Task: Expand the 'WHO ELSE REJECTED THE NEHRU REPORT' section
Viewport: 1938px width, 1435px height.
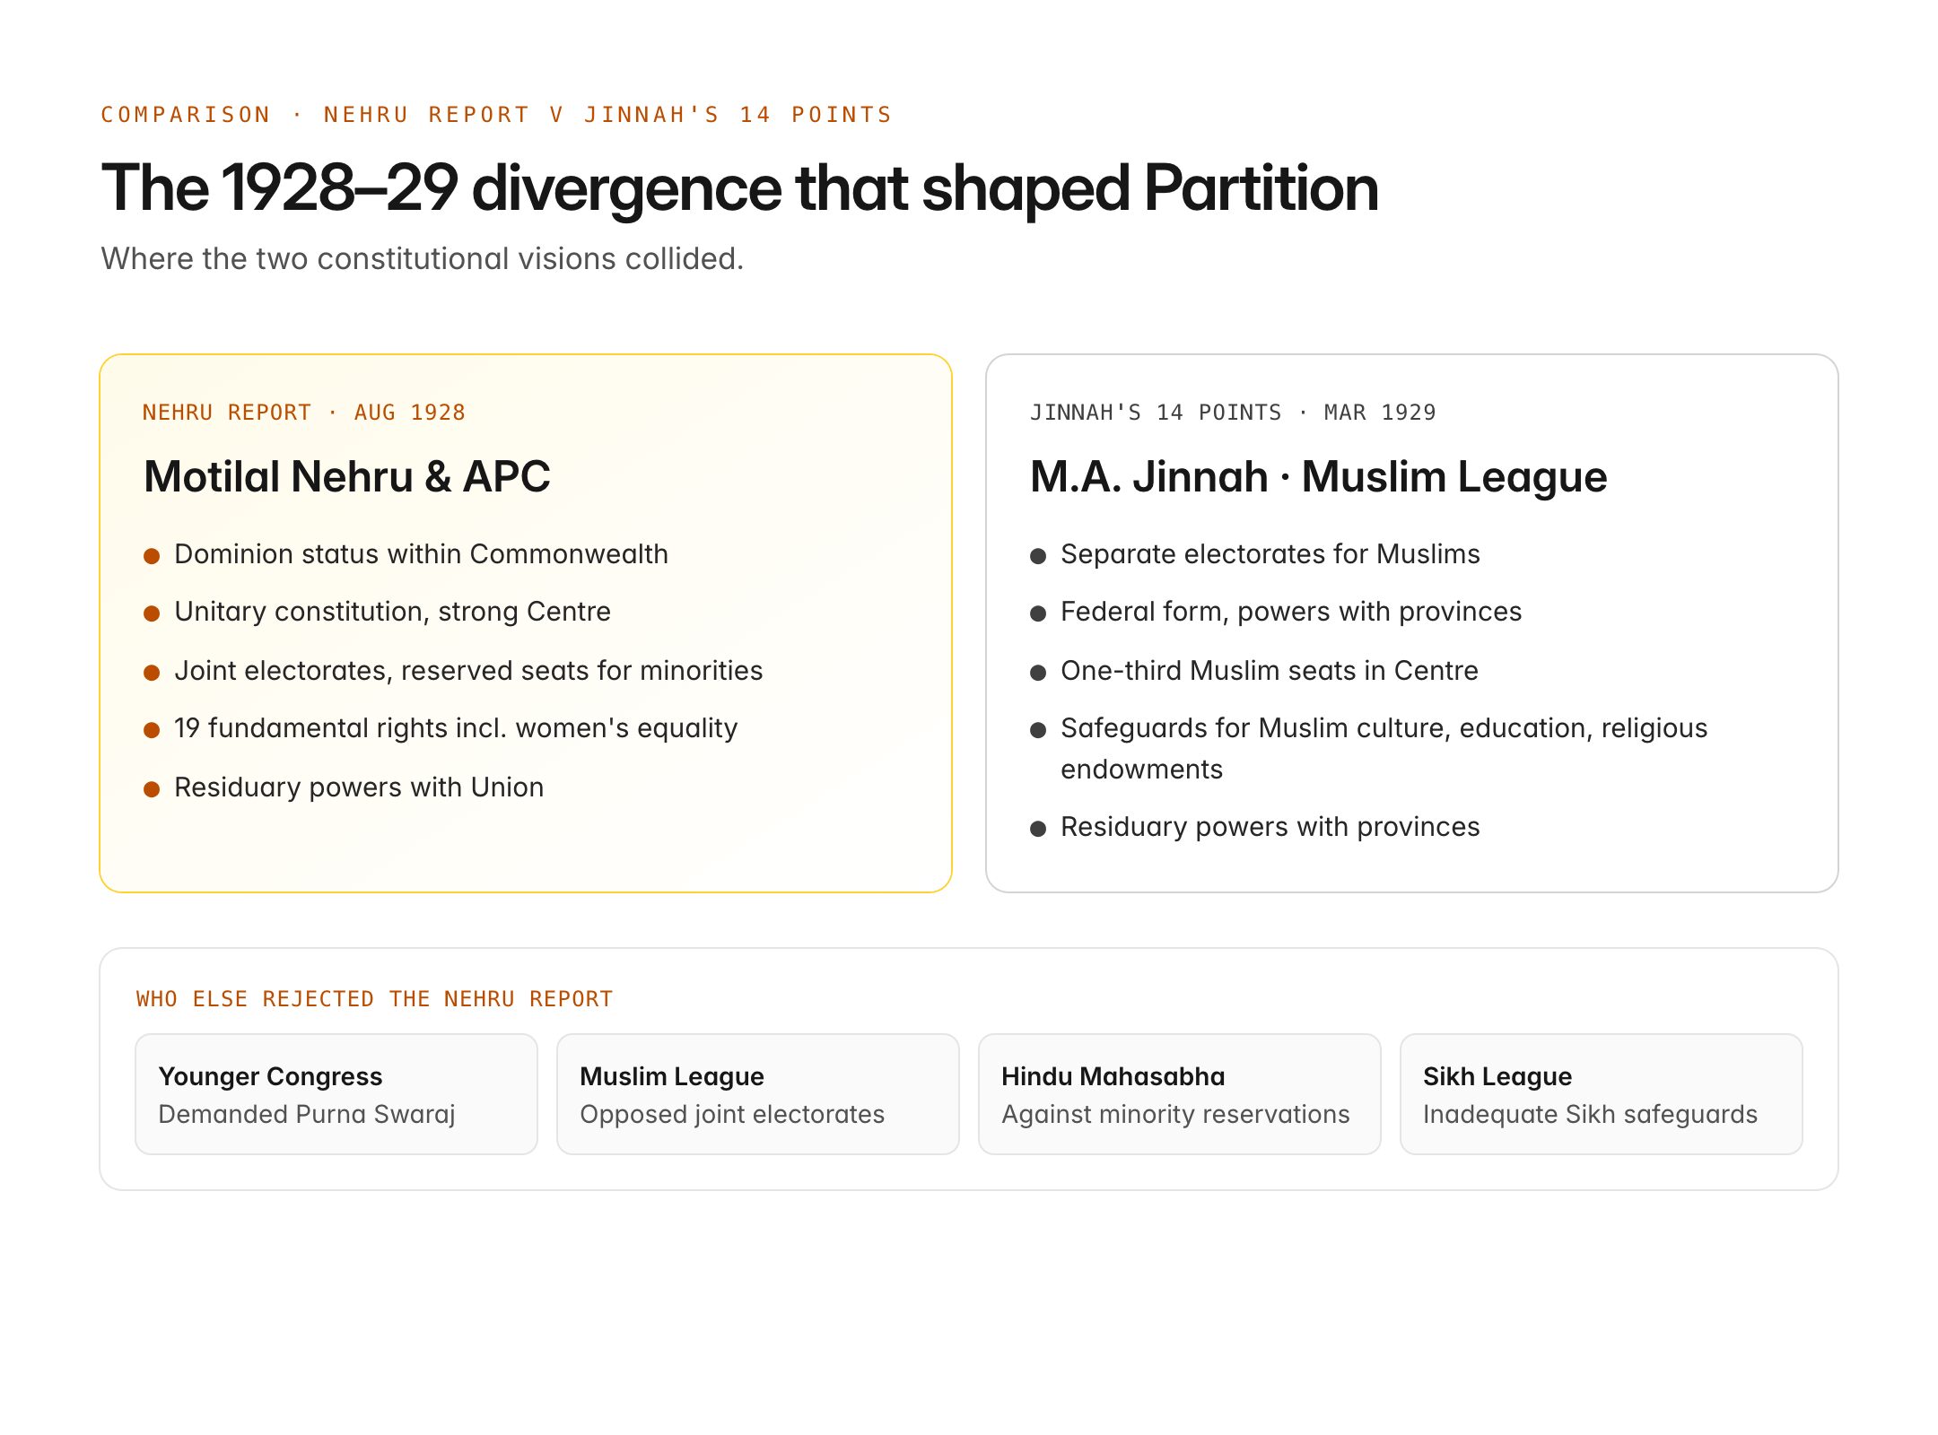Action: click(373, 998)
